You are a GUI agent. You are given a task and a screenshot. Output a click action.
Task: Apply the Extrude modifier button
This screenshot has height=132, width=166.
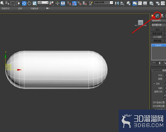157,30
